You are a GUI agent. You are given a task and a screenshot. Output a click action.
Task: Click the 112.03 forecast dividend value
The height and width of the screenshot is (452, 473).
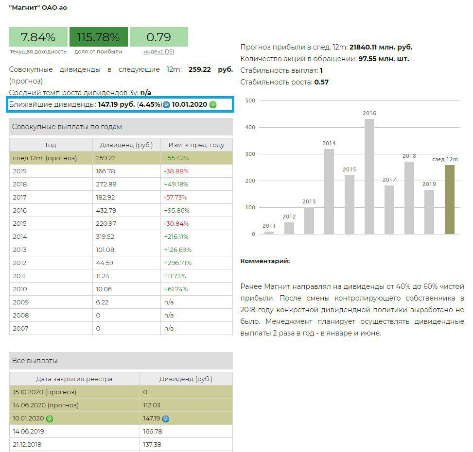tap(152, 405)
